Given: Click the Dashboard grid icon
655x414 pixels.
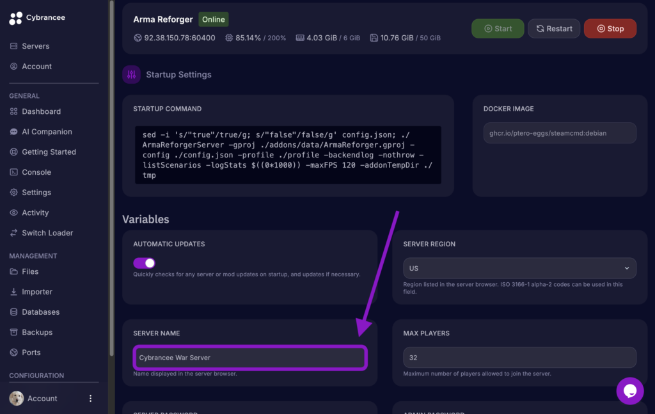Looking at the screenshot, I should tap(14, 111).
